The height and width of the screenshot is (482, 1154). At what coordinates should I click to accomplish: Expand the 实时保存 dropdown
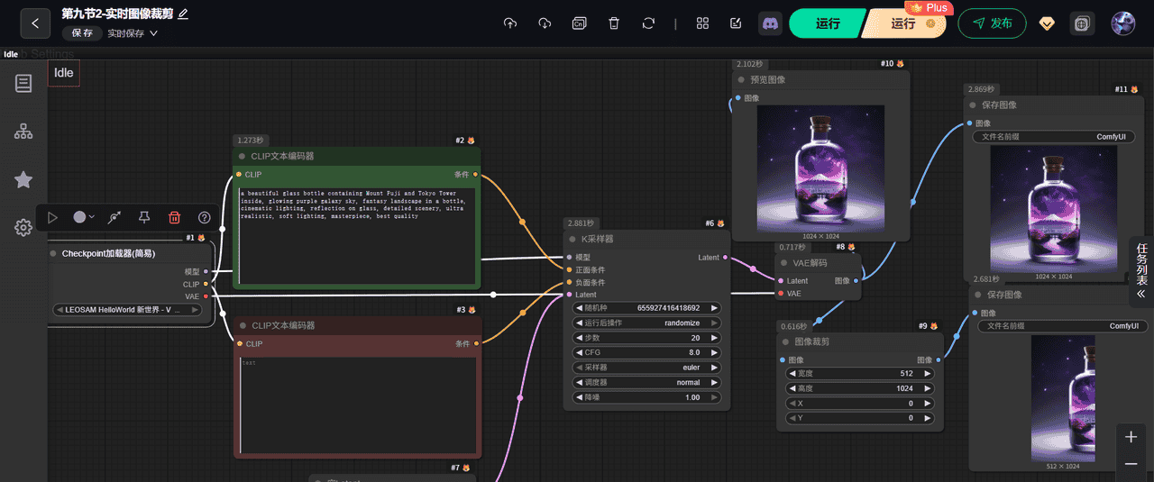pos(133,33)
